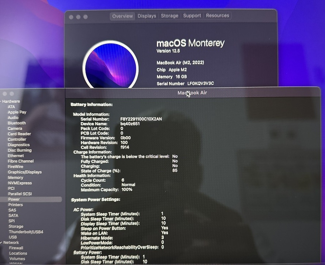The width and height of the screenshot is (325, 265).
Task: Click the Memory 16 GB line
Action: [x=172, y=77]
